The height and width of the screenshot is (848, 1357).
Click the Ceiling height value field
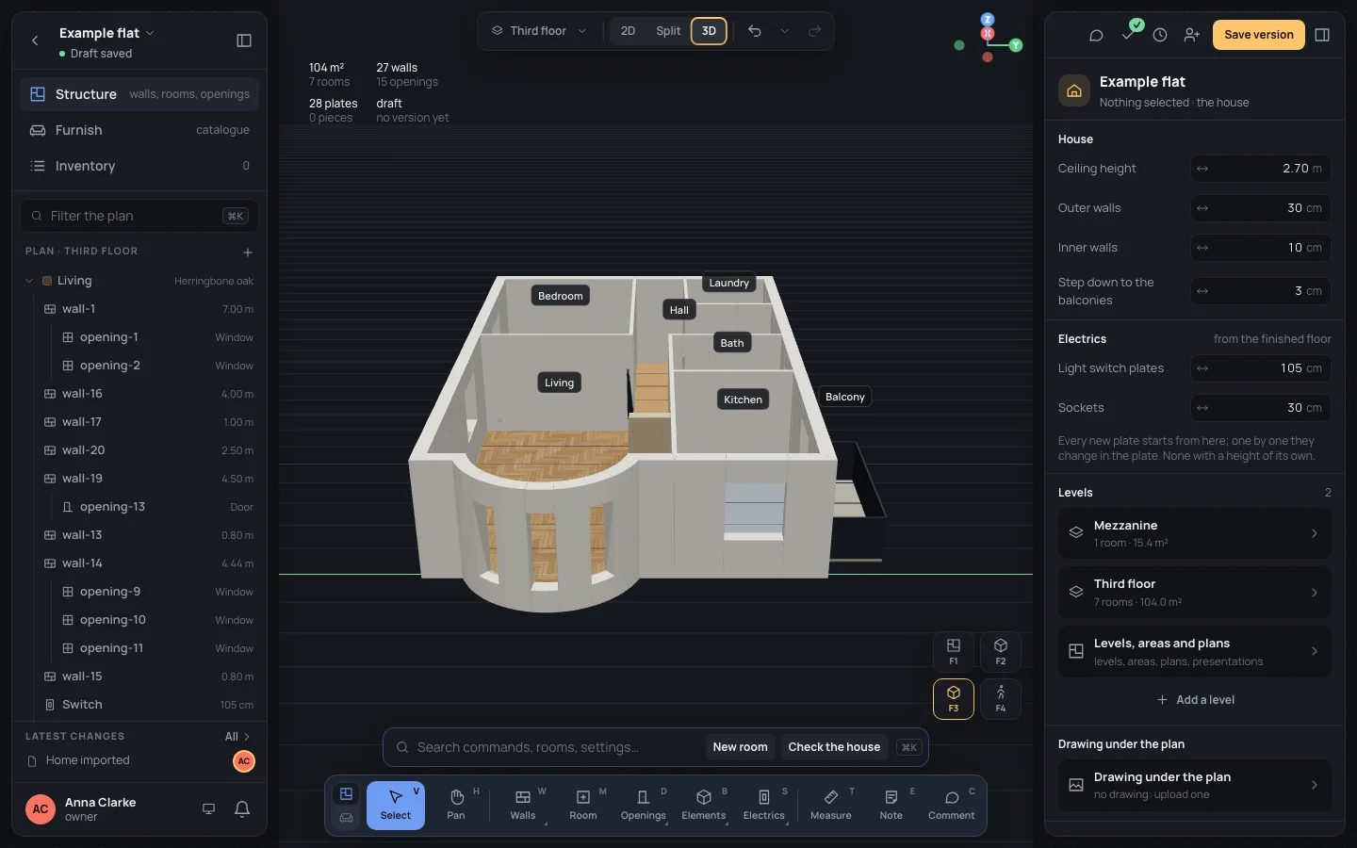[x=1261, y=169]
